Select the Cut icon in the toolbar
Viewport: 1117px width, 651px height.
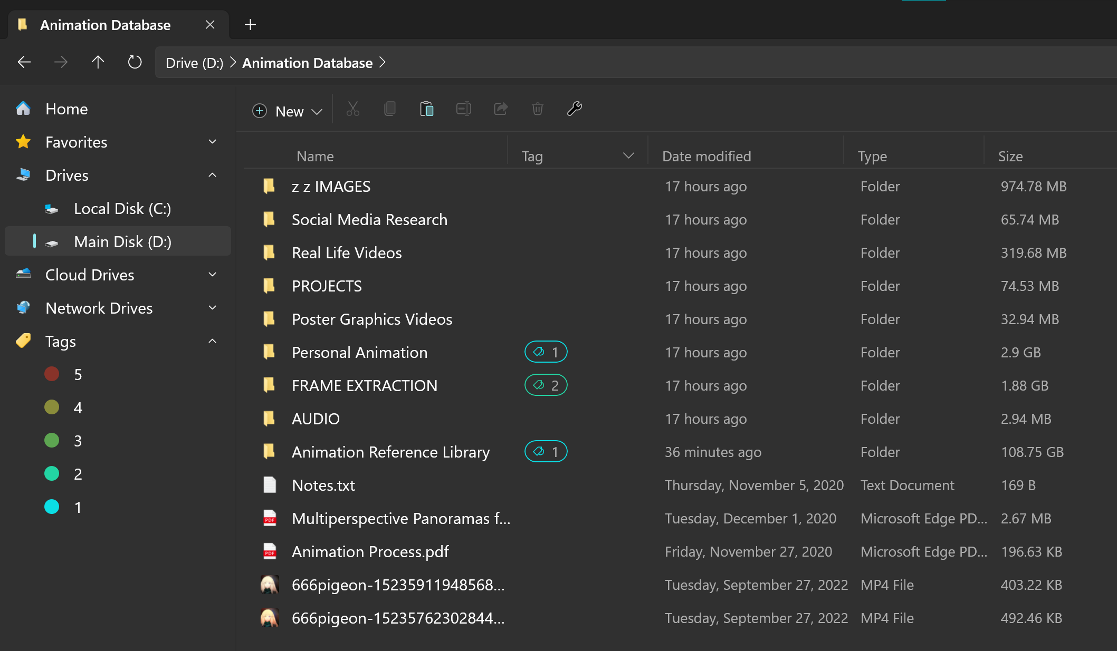(352, 109)
